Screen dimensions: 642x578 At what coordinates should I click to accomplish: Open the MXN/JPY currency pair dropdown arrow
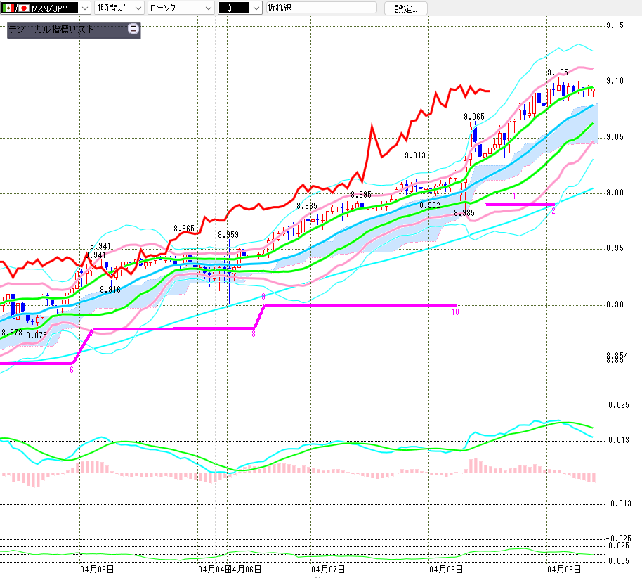85,8
